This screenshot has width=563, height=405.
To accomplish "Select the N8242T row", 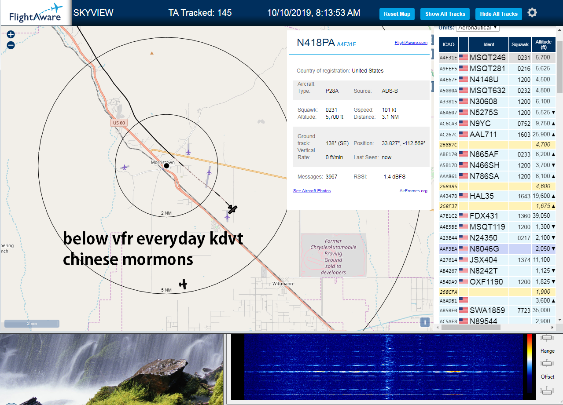I will pos(497,271).
